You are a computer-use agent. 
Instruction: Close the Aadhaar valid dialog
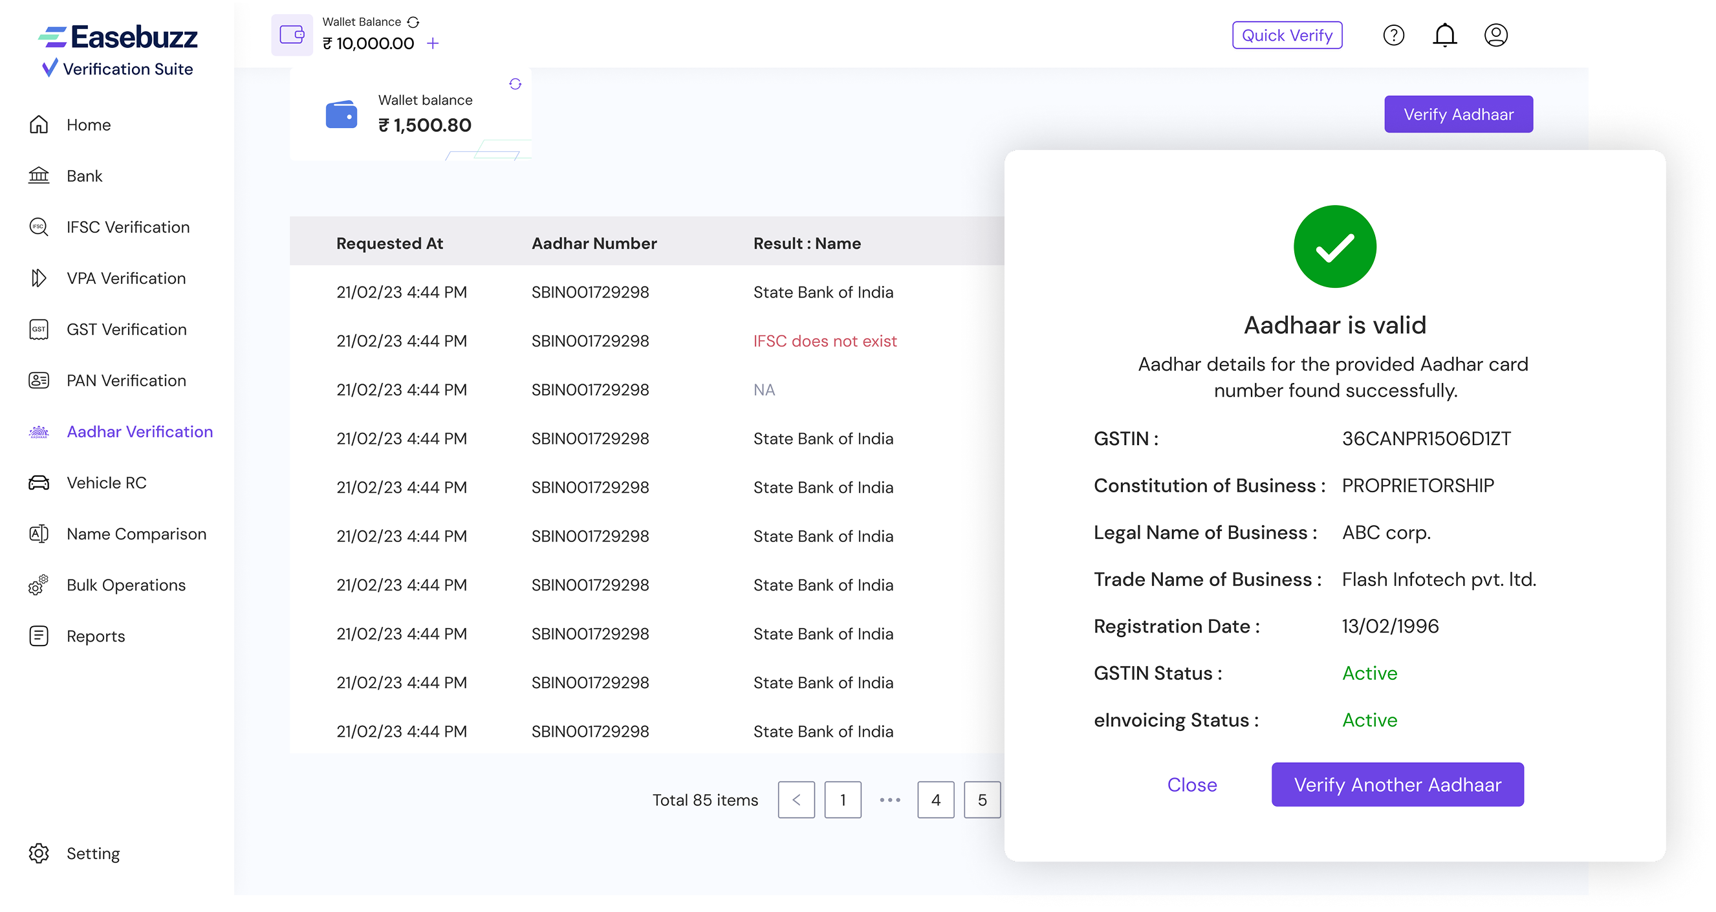(1191, 785)
